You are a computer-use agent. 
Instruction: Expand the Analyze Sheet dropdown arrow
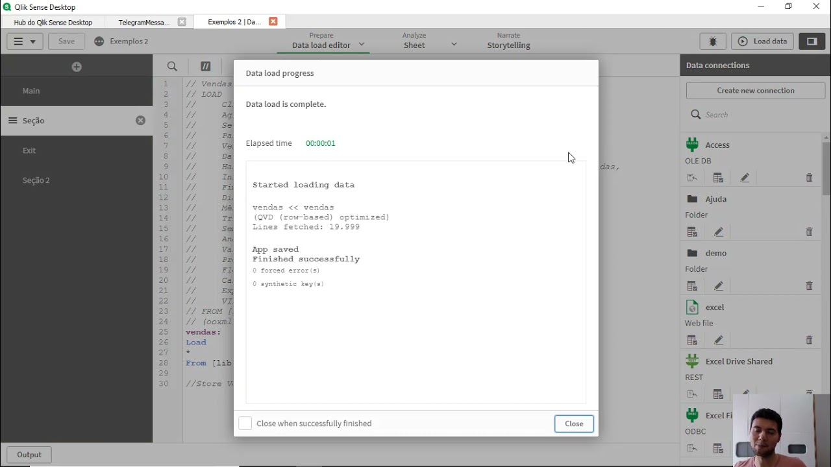(x=454, y=45)
